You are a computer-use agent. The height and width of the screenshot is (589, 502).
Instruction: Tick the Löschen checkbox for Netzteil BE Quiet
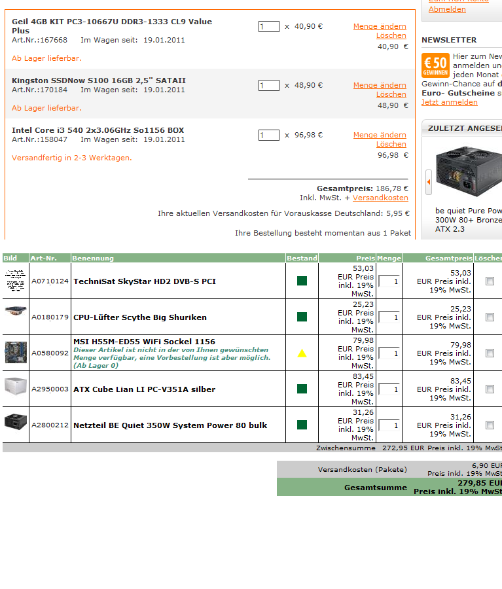490,425
